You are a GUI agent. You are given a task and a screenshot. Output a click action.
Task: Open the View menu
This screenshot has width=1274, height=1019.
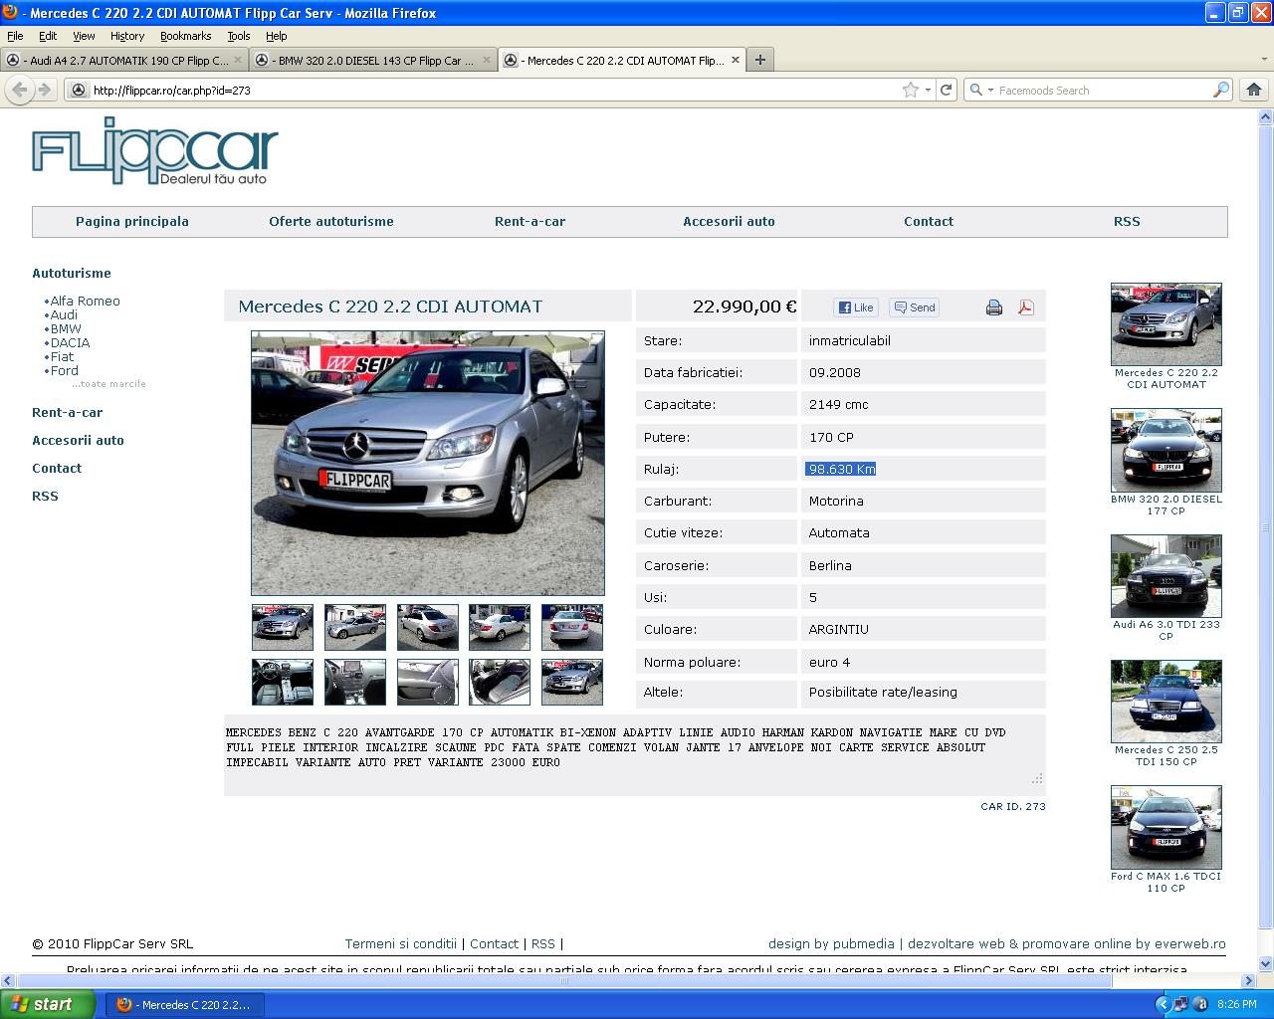(x=85, y=36)
